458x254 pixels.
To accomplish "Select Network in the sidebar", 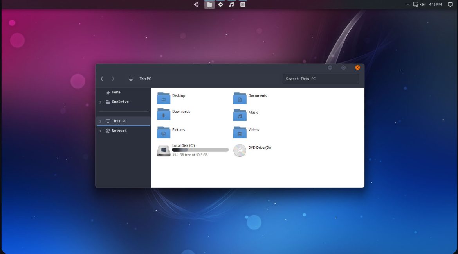I will coord(119,131).
